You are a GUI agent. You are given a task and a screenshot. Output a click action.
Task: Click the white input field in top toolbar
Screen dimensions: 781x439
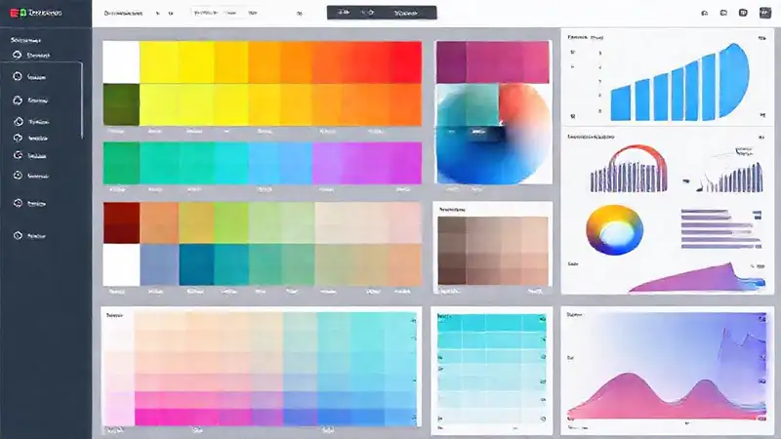(x=228, y=14)
